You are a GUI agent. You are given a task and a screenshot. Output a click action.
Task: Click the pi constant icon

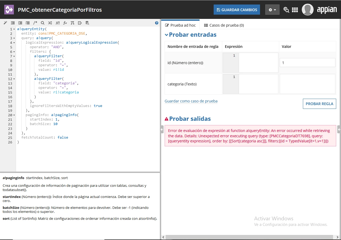coord(72,23)
